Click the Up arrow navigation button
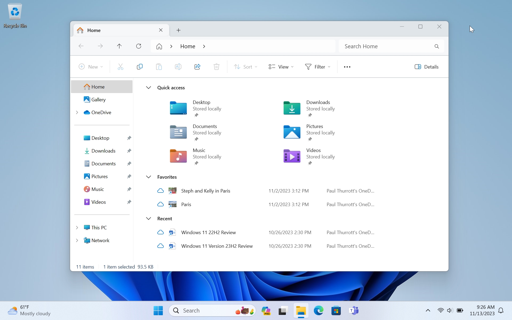The image size is (512, 320). point(119,46)
